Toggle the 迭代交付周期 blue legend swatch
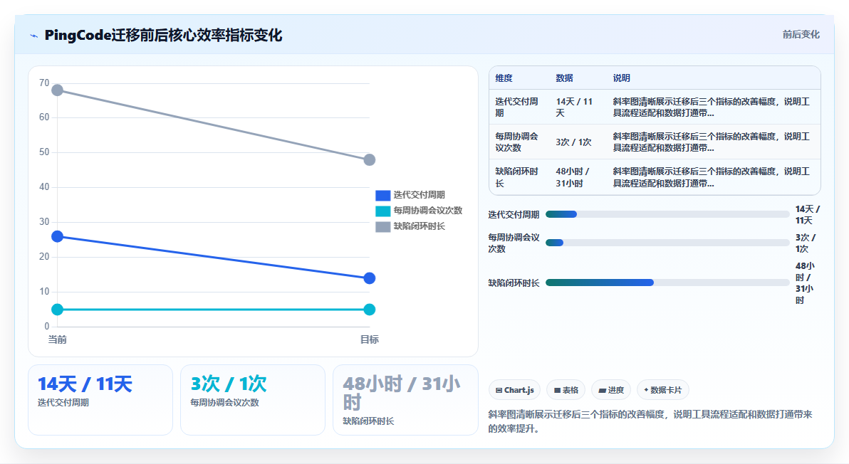The width and height of the screenshot is (849, 464). [382, 195]
